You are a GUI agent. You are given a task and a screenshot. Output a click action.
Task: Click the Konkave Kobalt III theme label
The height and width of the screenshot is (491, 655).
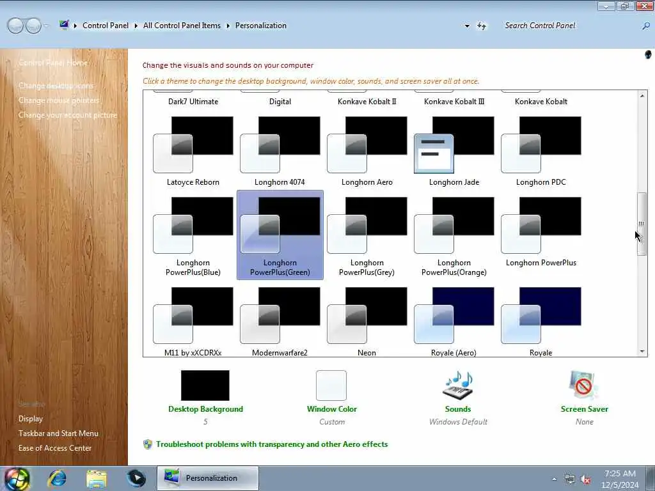[454, 102]
